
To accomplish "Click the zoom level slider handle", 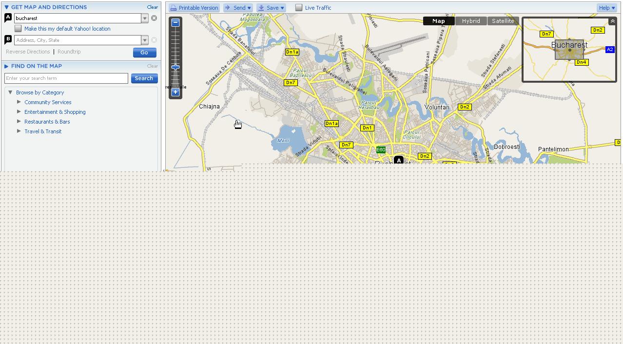I will (x=175, y=67).
